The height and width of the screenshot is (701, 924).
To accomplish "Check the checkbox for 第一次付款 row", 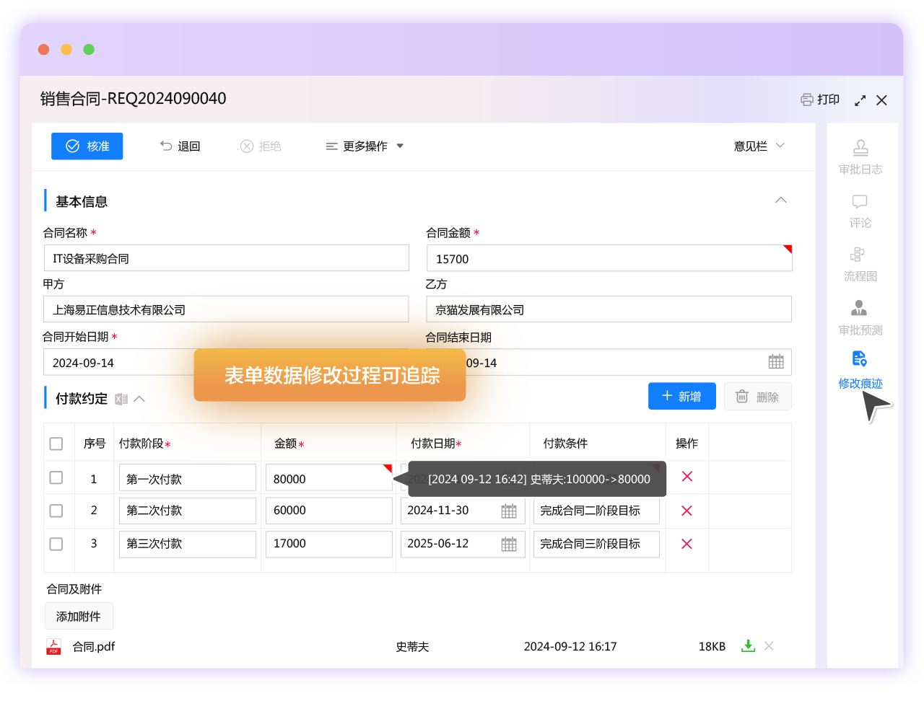I will (x=57, y=477).
